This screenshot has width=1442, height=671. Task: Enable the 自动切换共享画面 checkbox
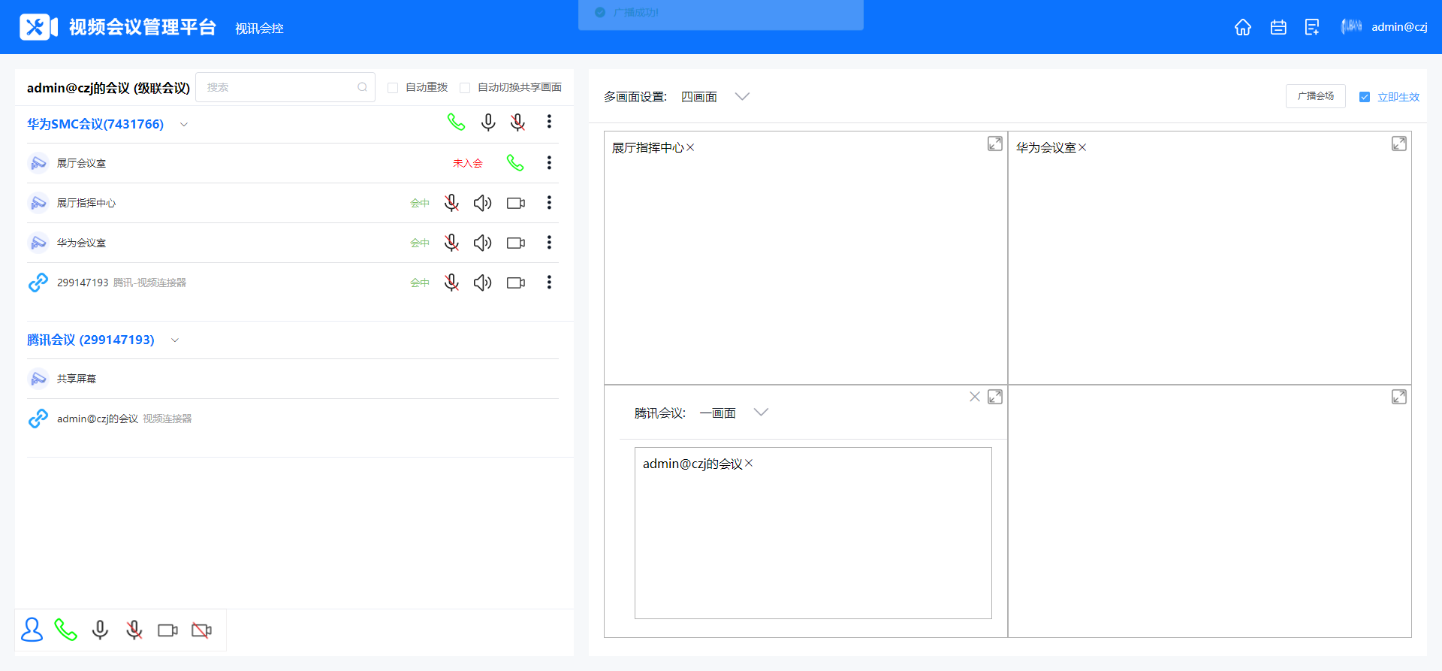coord(465,88)
